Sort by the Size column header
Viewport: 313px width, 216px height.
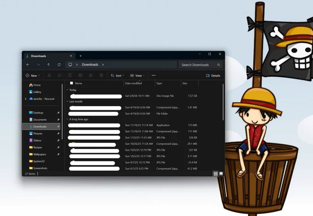(x=185, y=83)
